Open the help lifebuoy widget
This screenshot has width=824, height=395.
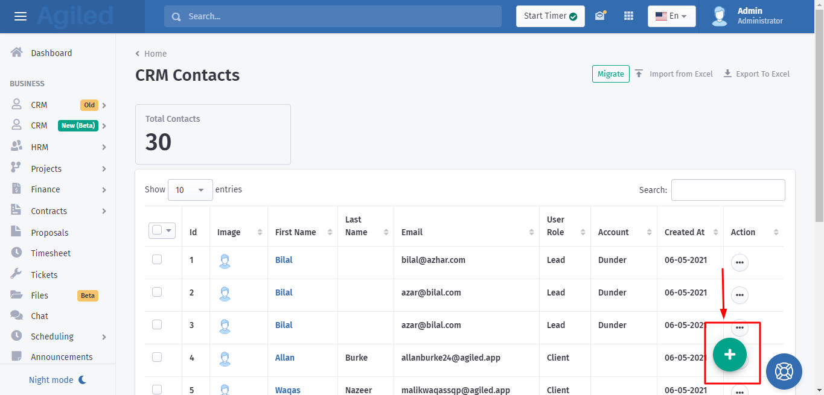coord(784,371)
